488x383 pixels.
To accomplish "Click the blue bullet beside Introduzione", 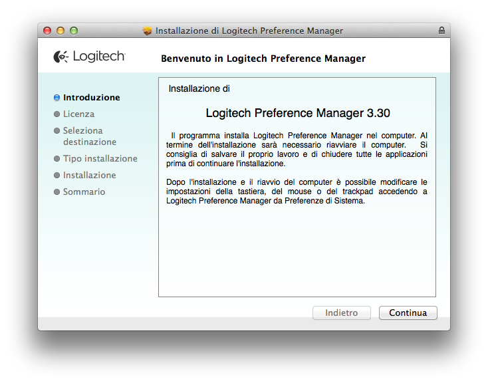I will pos(57,98).
